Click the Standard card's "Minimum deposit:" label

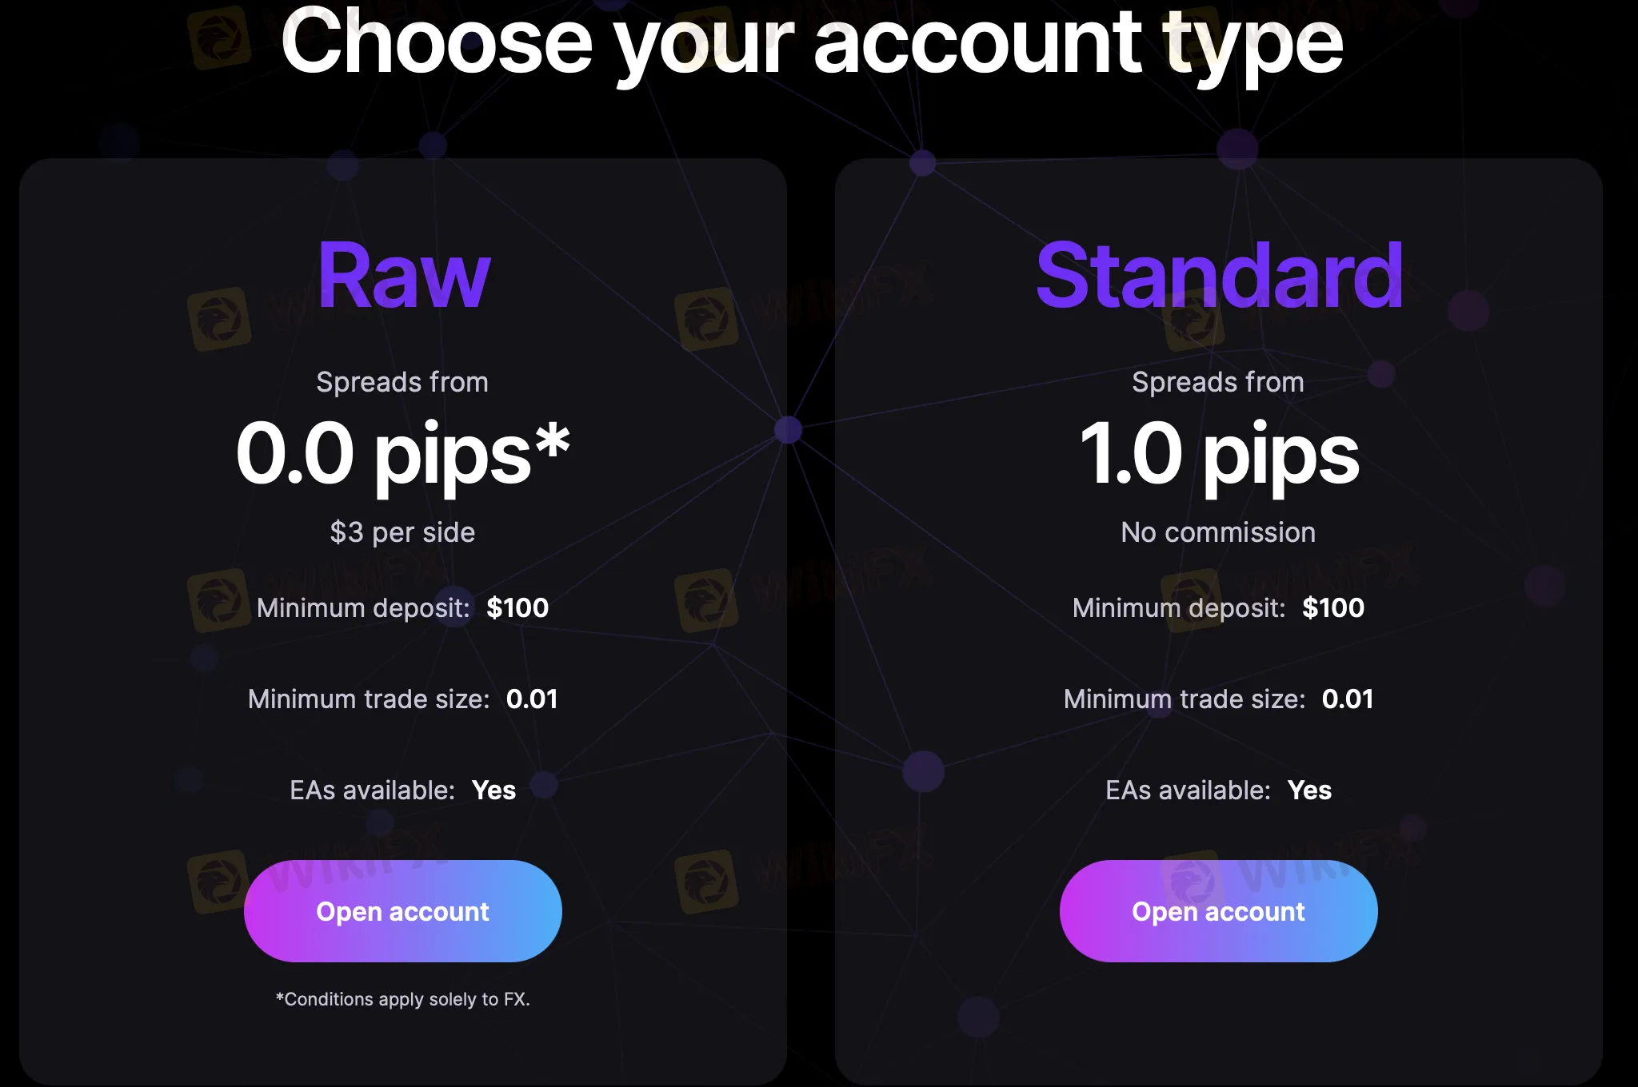[1179, 608]
